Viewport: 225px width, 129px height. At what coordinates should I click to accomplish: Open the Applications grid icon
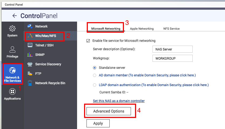[12, 91]
